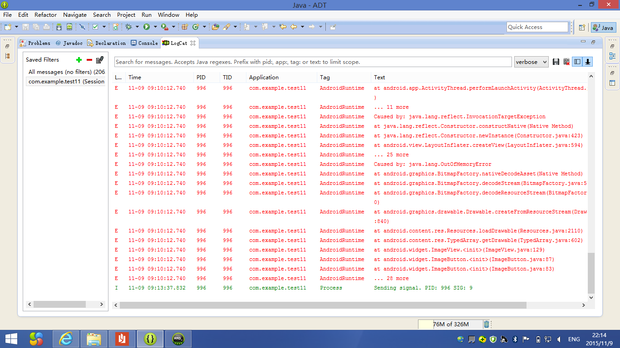Click the green Run button icon
The width and height of the screenshot is (620, 348).
click(147, 27)
